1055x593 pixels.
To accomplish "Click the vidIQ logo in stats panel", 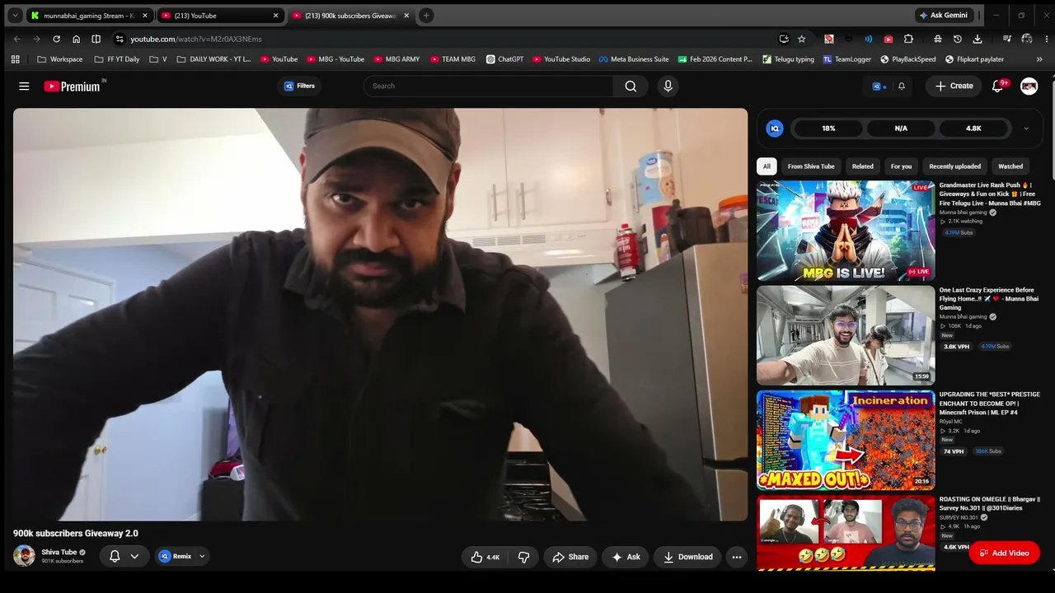I will click(x=774, y=128).
